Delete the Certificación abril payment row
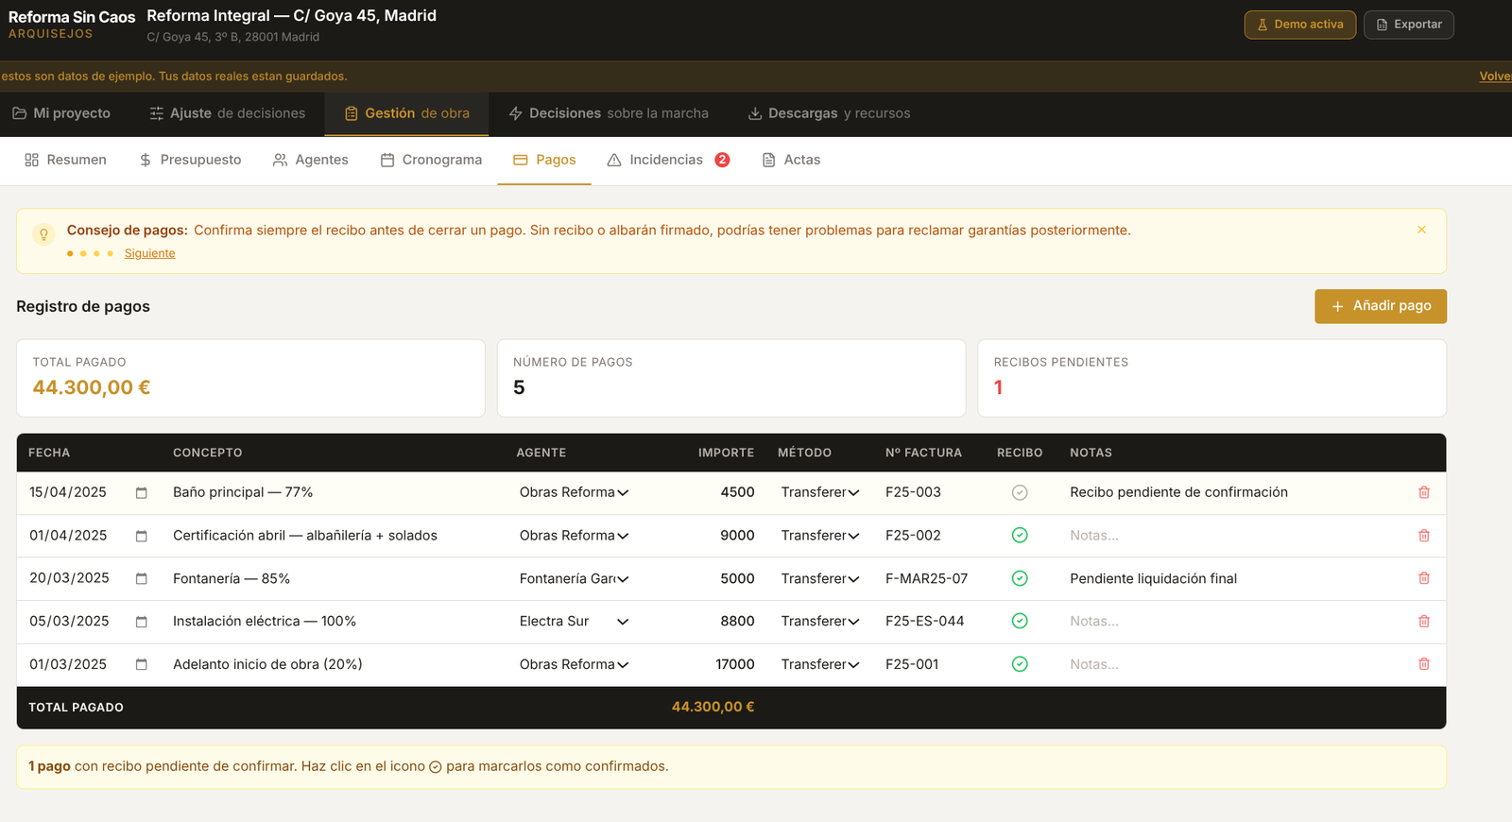The width and height of the screenshot is (1512, 822). (x=1424, y=536)
